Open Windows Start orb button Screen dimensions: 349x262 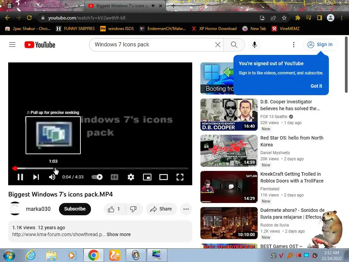point(9,255)
